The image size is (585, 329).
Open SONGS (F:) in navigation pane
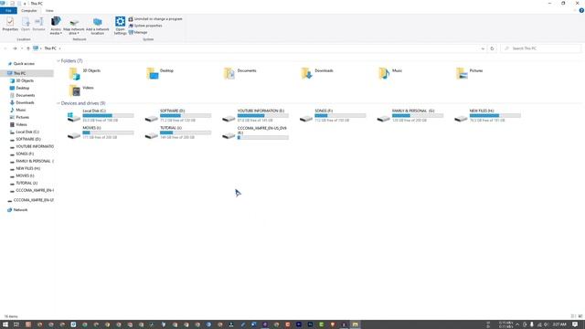25,154
